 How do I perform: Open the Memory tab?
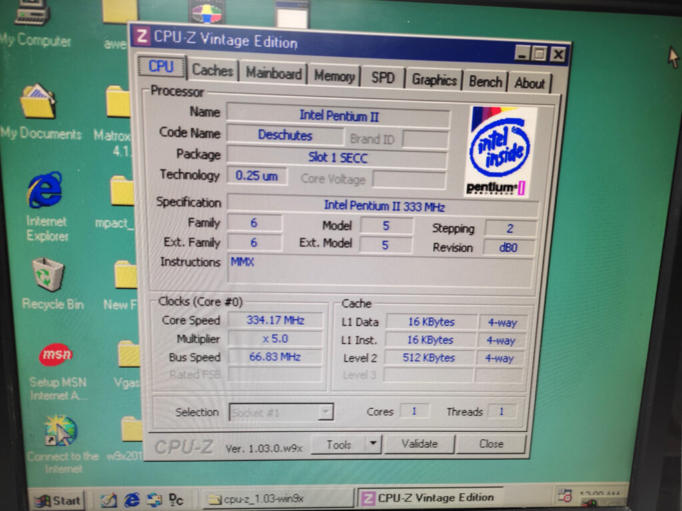(x=334, y=76)
